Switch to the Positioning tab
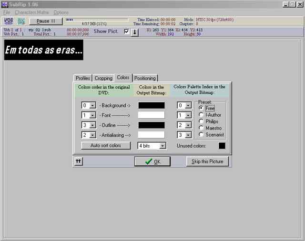305x241 pixels. coord(145,78)
